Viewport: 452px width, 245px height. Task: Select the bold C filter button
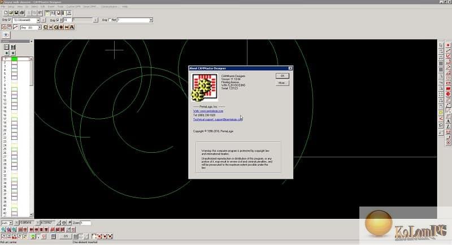[45, 27]
